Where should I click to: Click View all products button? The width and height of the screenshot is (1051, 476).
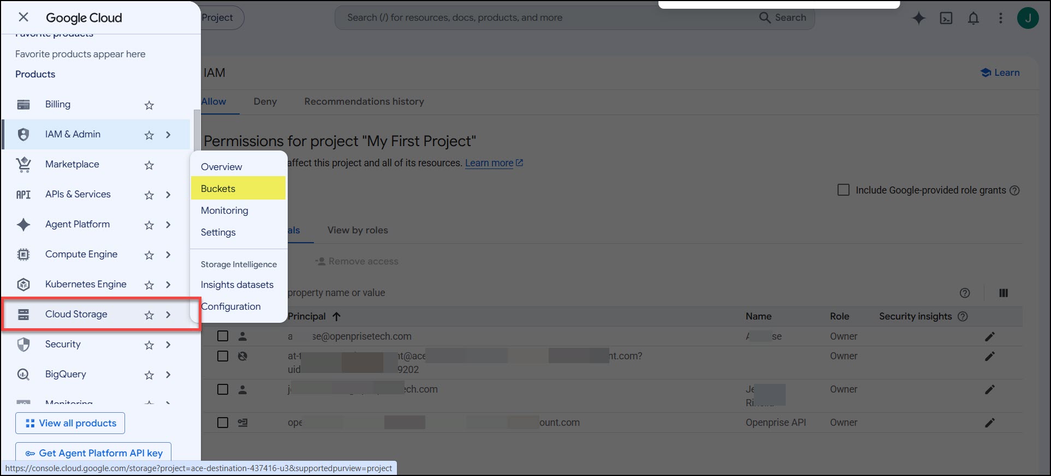(x=70, y=423)
